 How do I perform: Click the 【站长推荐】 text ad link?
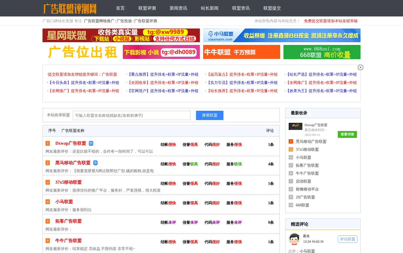coord(242,91)
